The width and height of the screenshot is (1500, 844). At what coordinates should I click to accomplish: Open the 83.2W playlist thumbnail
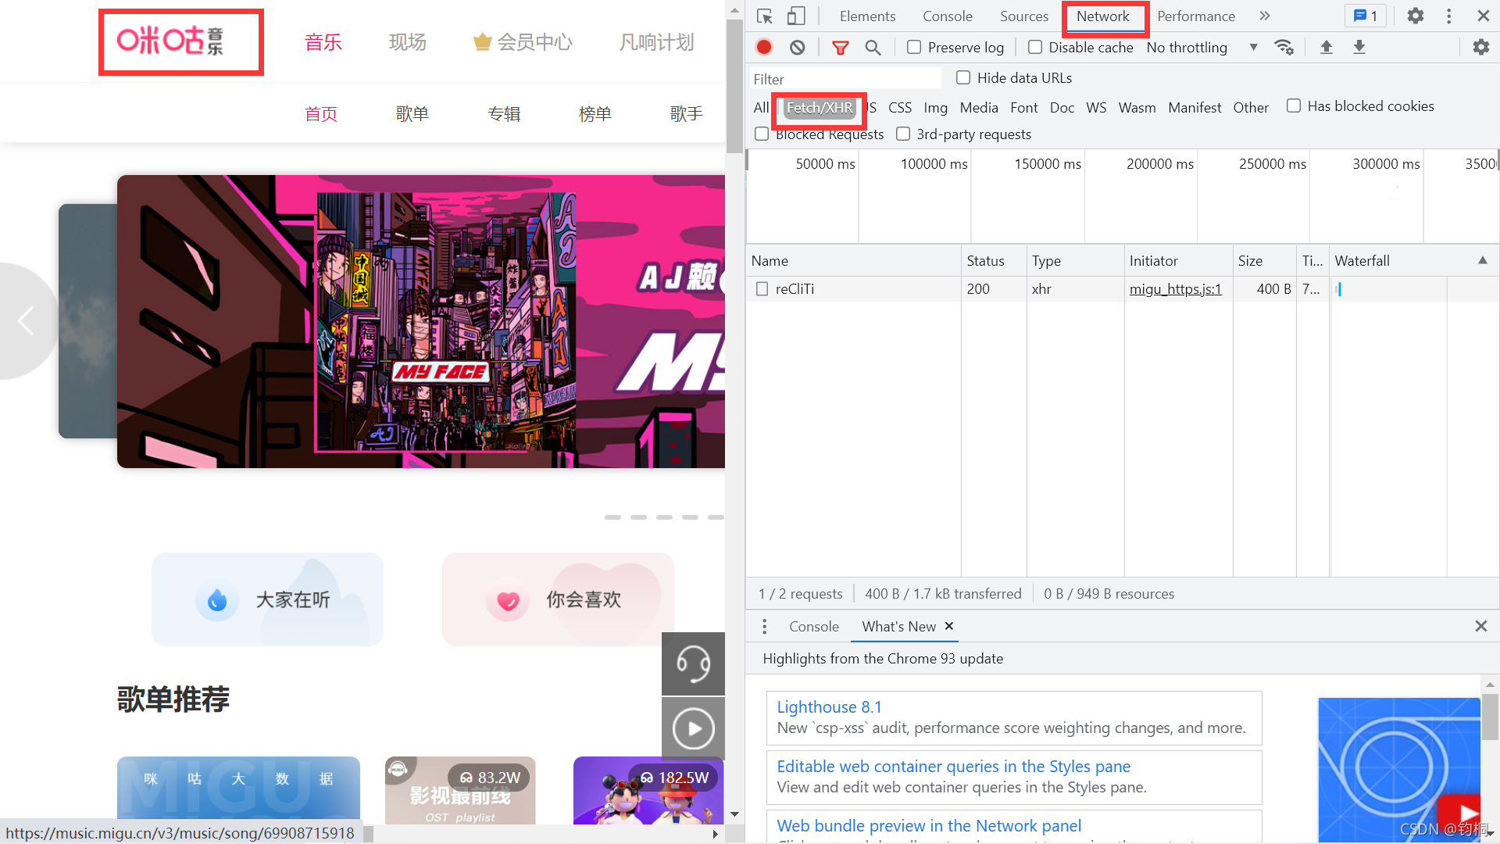460,790
